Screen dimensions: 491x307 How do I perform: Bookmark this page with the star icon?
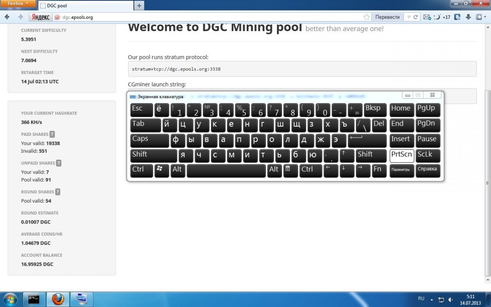(367, 17)
